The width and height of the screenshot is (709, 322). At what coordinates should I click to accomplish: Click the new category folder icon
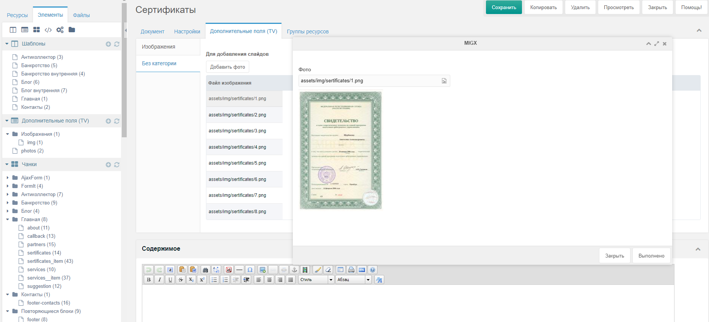[x=72, y=30]
